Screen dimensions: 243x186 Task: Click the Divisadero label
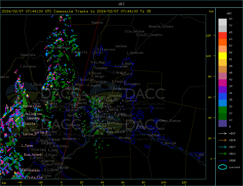[132, 84]
